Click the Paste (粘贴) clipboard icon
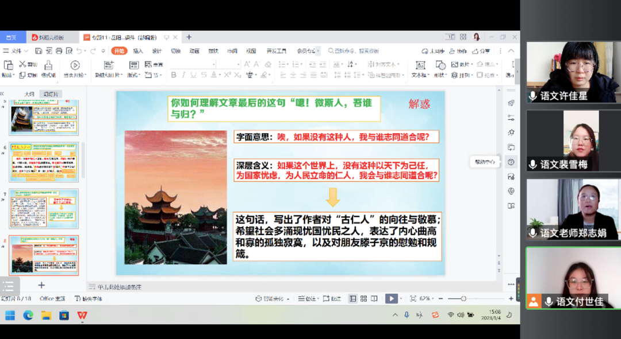This screenshot has height=339, width=621. [8, 65]
